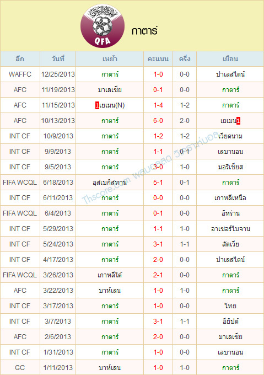Open the 0-0 score on 6/11/2013

click(158, 198)
